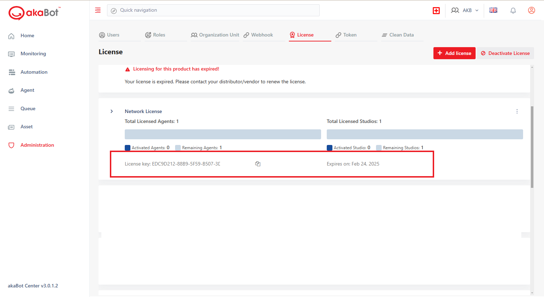Click the red plus square icon in header

tap(436, 11)
